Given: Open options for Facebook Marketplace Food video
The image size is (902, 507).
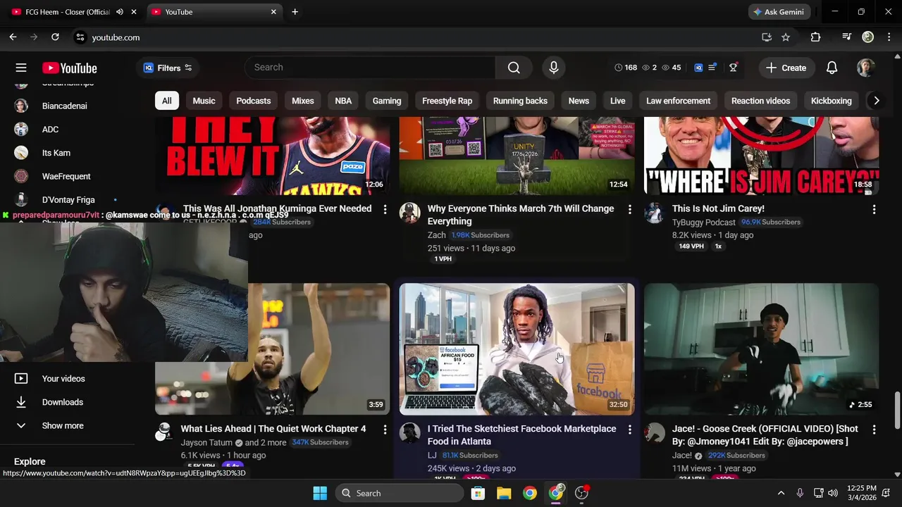Looking at the screenshot, I should pyautogui.click(x=629, y=429).
